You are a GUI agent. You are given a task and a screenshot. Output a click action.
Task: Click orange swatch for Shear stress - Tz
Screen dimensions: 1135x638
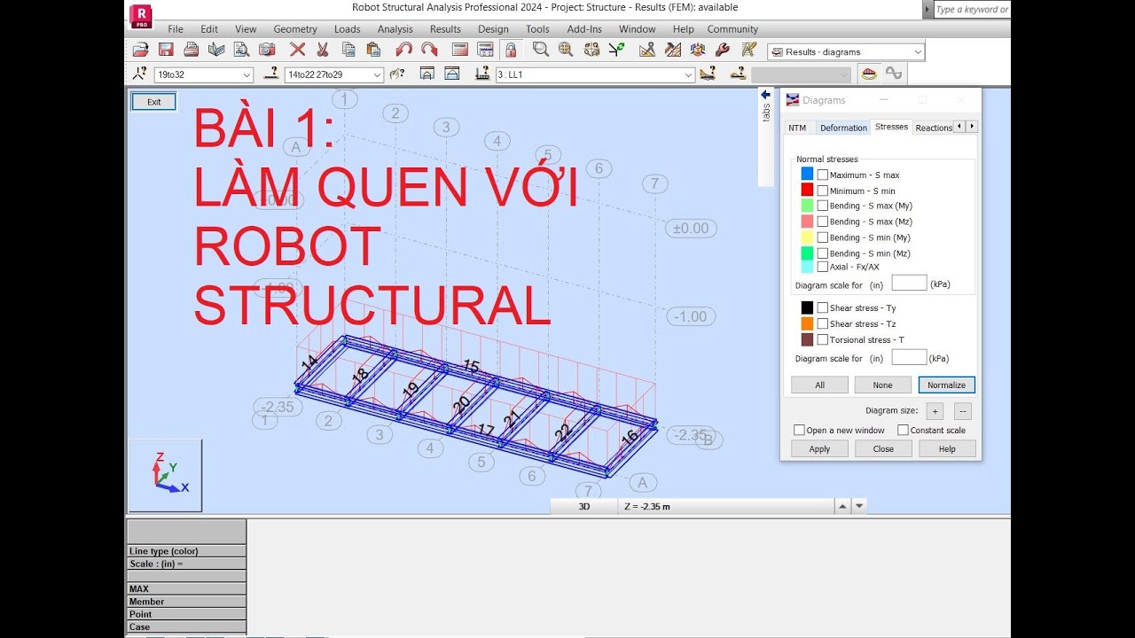coord(807,323)
